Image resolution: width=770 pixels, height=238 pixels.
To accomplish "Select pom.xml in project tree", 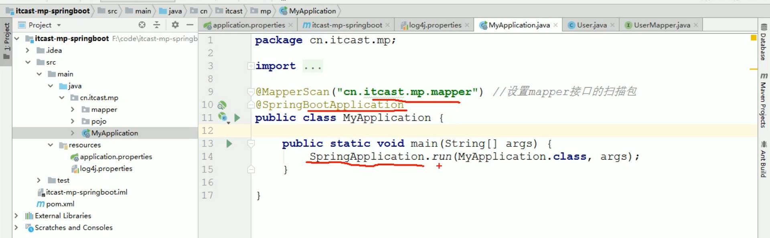I will coord(56,204).
